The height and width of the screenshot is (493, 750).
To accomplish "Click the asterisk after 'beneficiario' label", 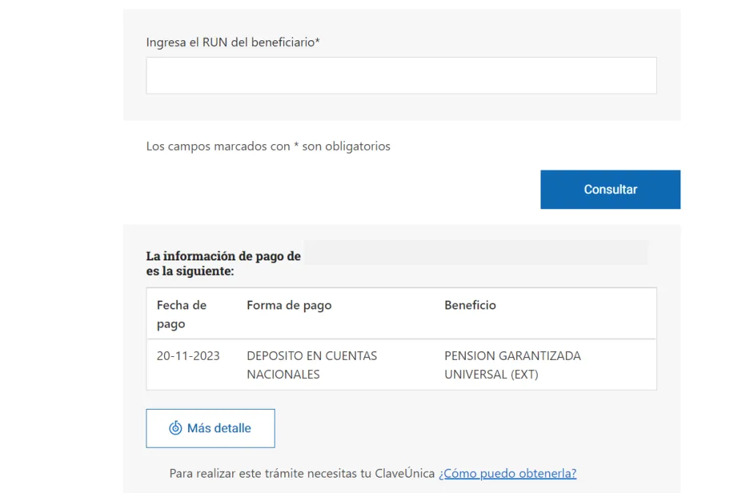I will click(x=317, y=42).
